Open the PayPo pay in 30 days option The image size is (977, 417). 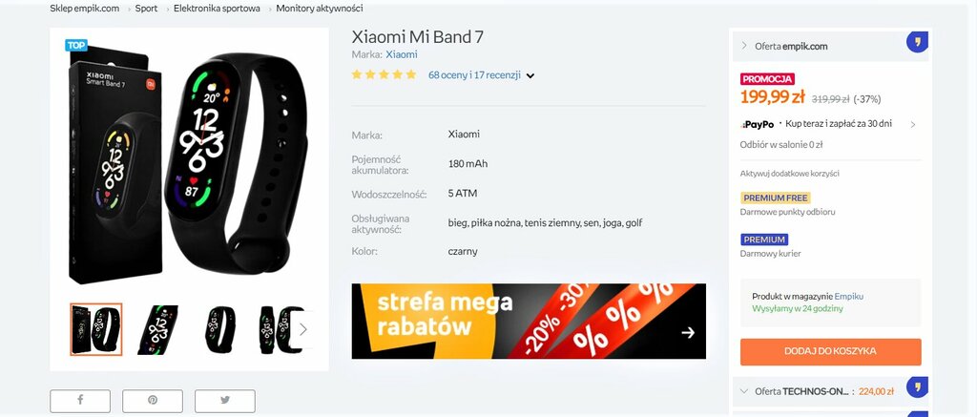(829, 124)
